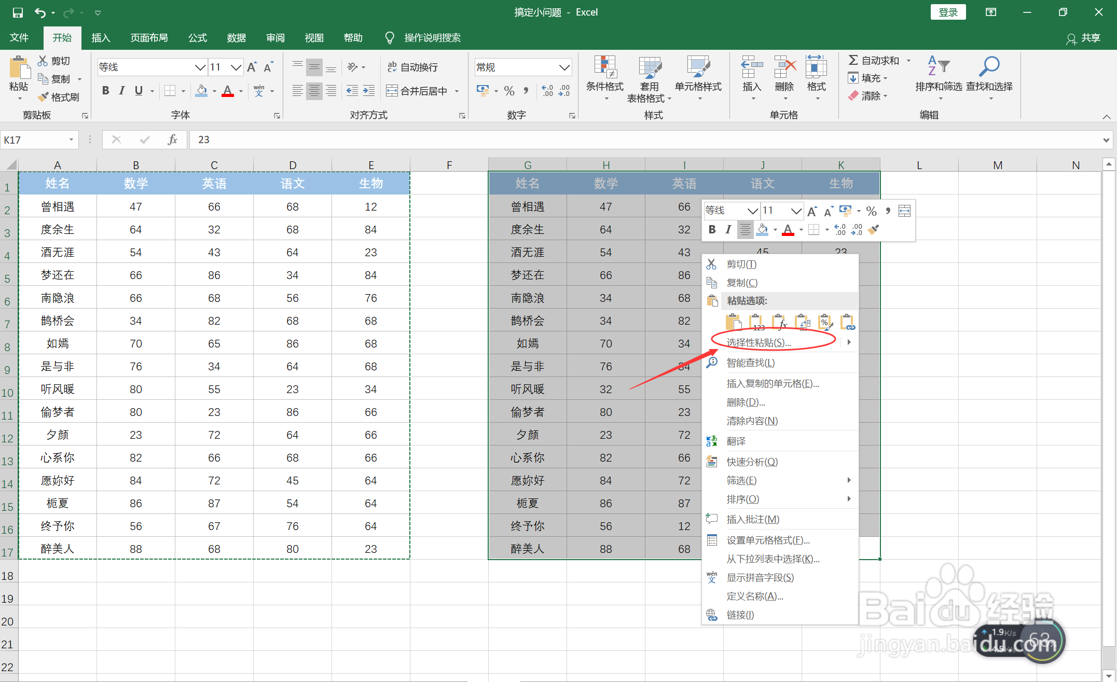Apply red font color in mini toolbar
1117x682 pixels.
point(788,229)
